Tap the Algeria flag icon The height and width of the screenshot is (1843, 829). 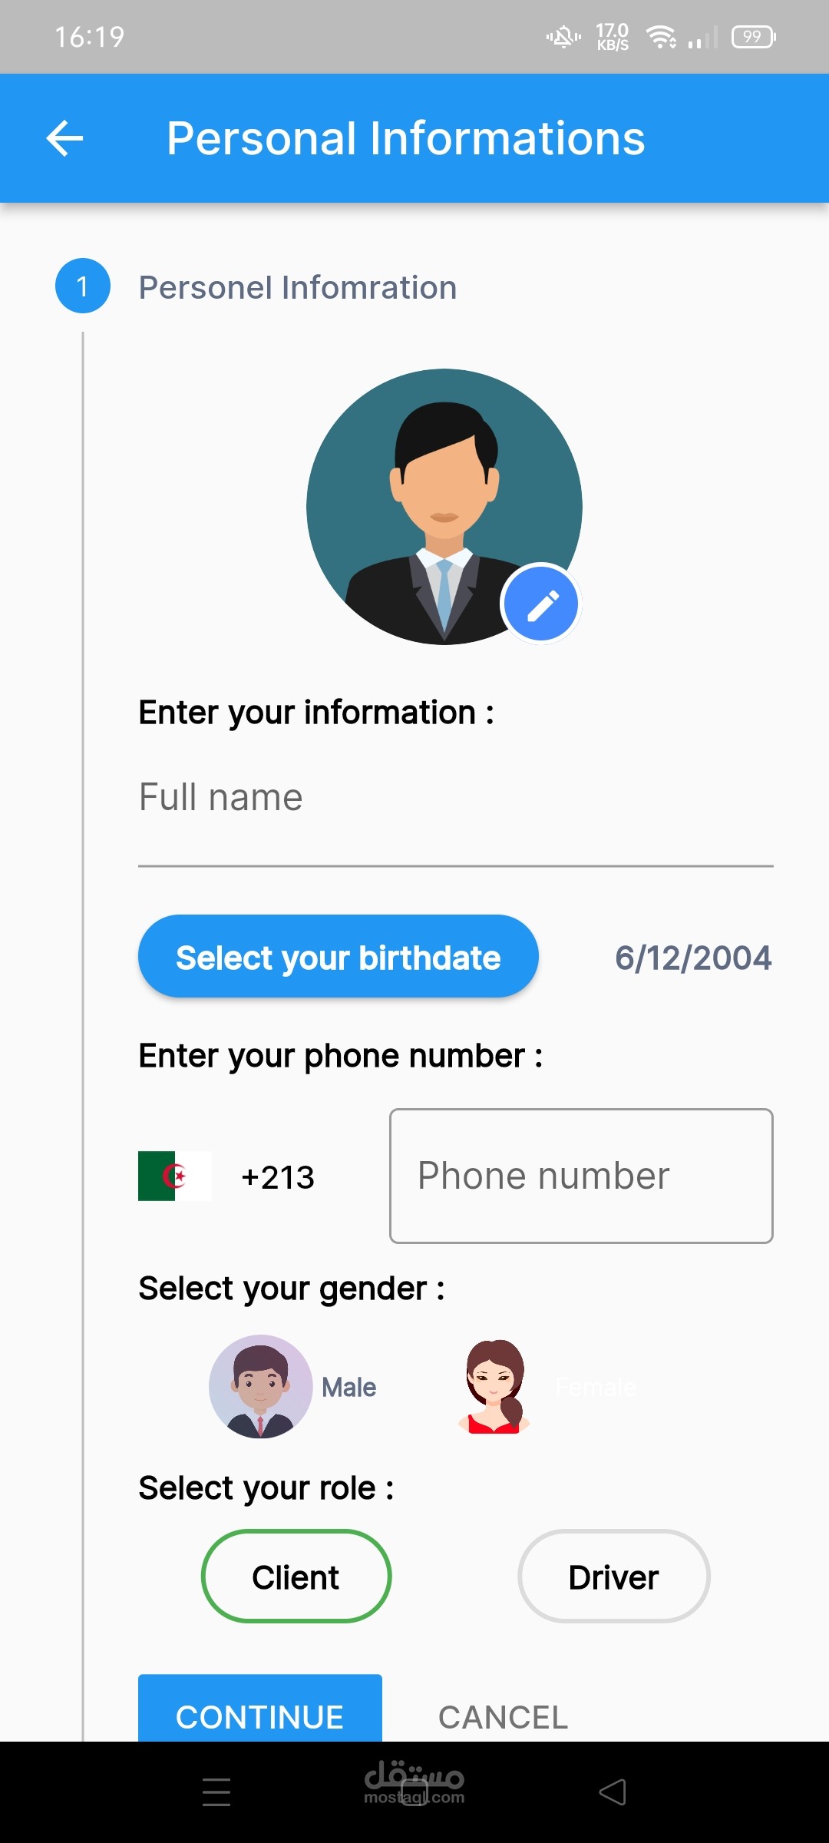(x=174, y=1176)
